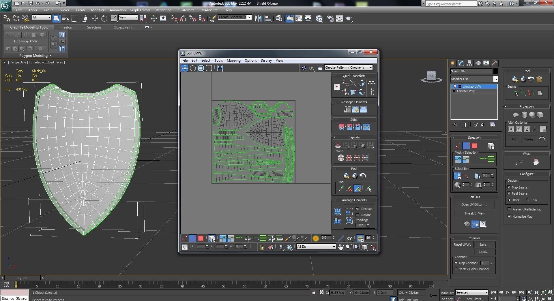Select the Scale tool in Edit UVWs toolbar
The image size is (554, 301).
(x=201, y=68)
